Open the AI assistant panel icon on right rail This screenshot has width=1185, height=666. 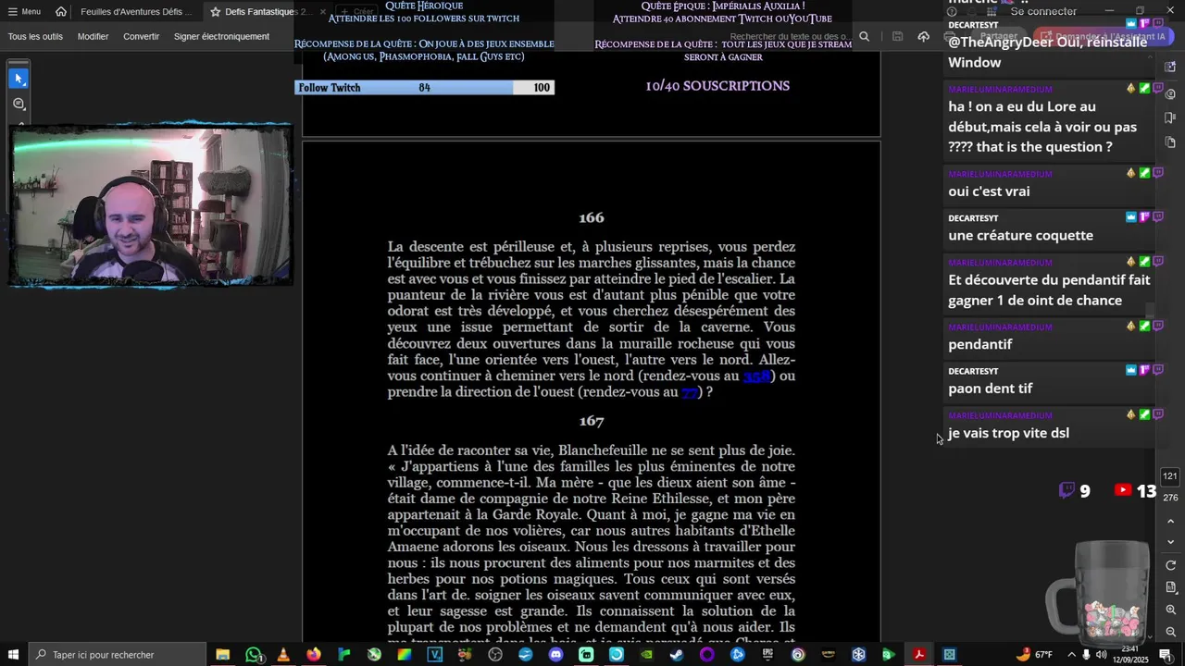click(x=1170, y=68)
